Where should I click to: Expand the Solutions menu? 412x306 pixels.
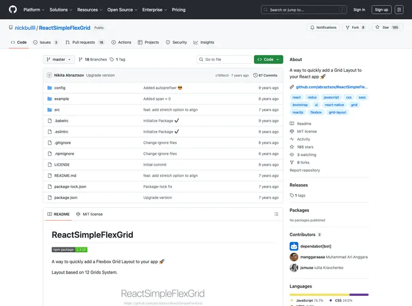point(61,10)
